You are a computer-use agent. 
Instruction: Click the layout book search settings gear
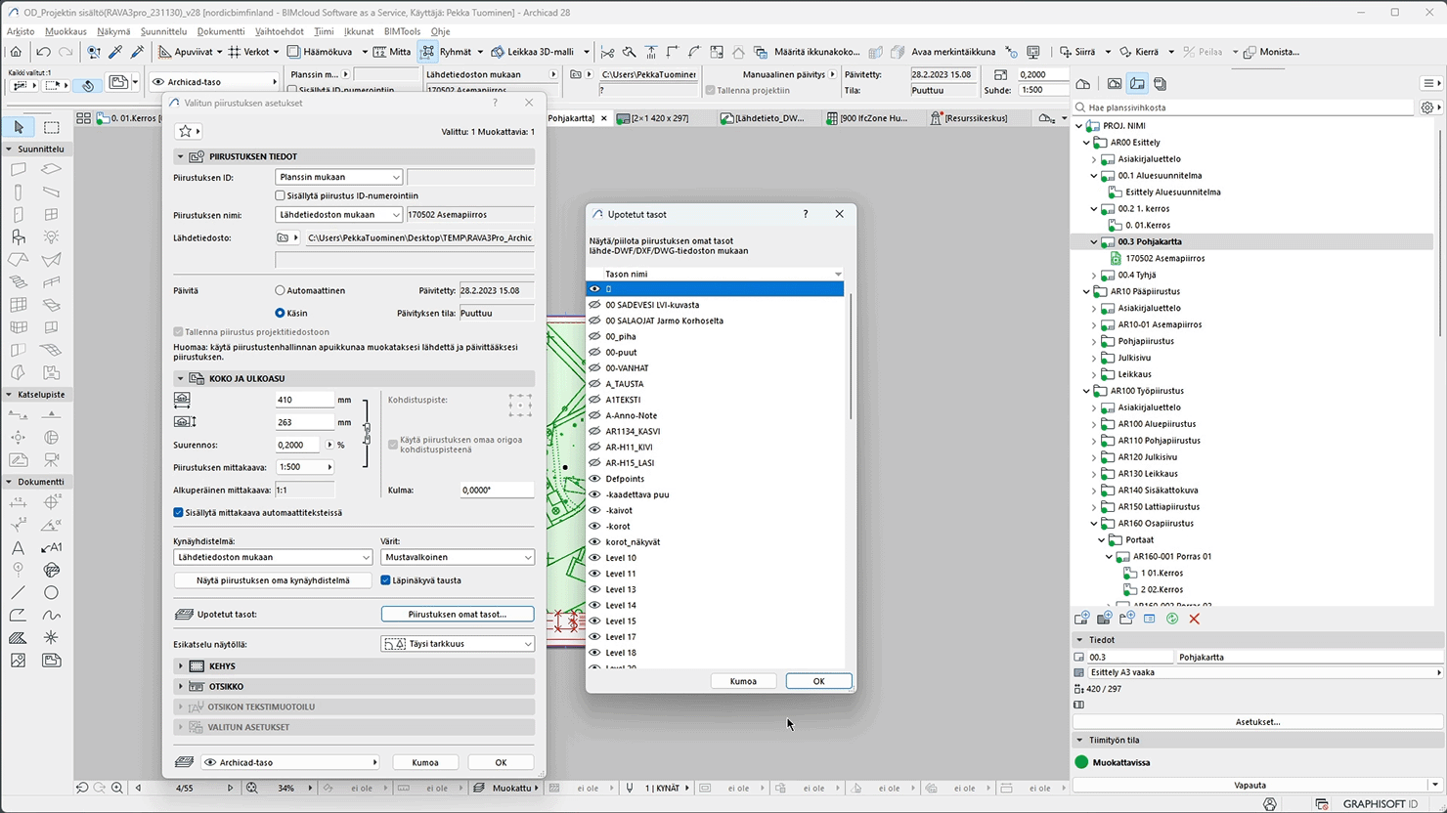[1428, 107]
